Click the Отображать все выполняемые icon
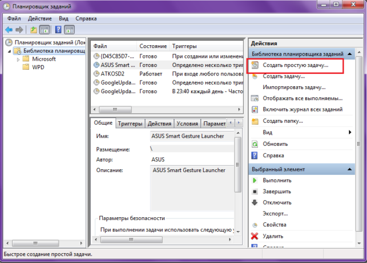Image resolution: width=367 pixels, height=263 pixels. (x=255, y=98)
